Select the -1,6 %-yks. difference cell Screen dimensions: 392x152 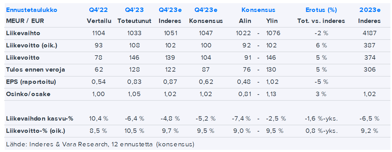point(321,119)
